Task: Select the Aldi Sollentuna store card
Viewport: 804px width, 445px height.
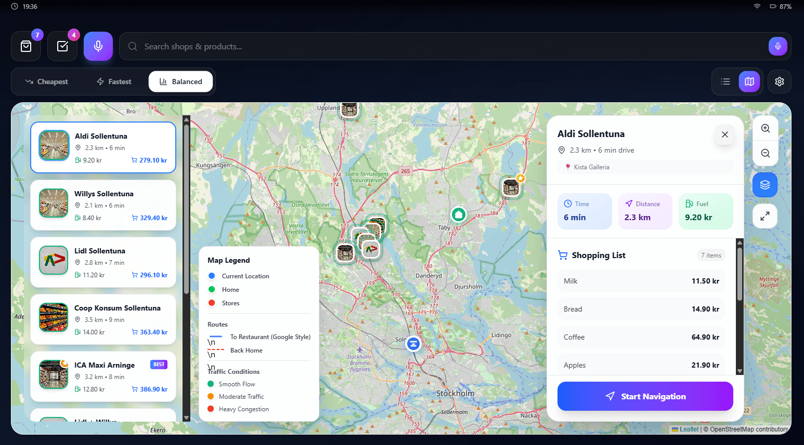Action: pos(103,147)
